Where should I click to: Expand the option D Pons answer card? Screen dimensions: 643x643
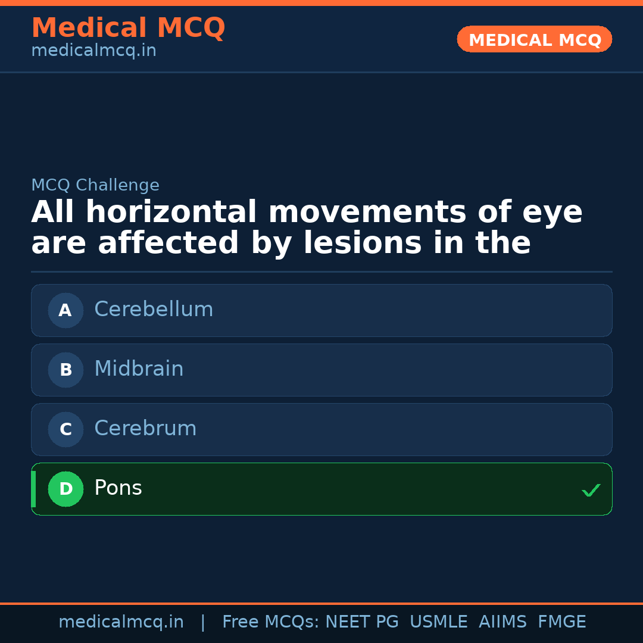pyautogui.click(x=321, y=489)
